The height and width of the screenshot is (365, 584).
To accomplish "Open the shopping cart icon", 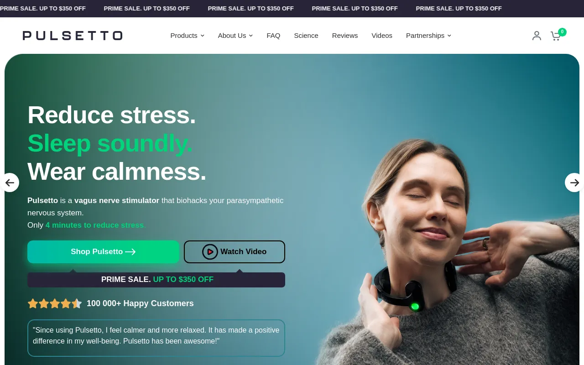I will click(555, 36).
